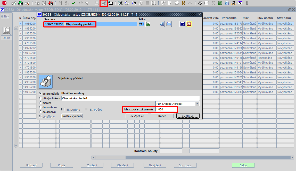
Task: Click the delete record icon with red X
Action: [27, 3]
